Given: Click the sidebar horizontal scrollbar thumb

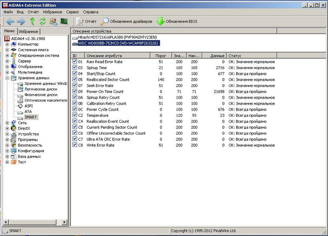Looking at the screenshot, I should coord(33,222).
